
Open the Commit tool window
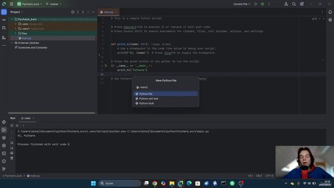pos(4,20)
